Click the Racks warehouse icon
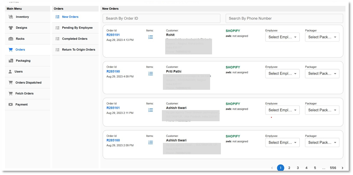This screenshot has height=175, width=353. 11,39
